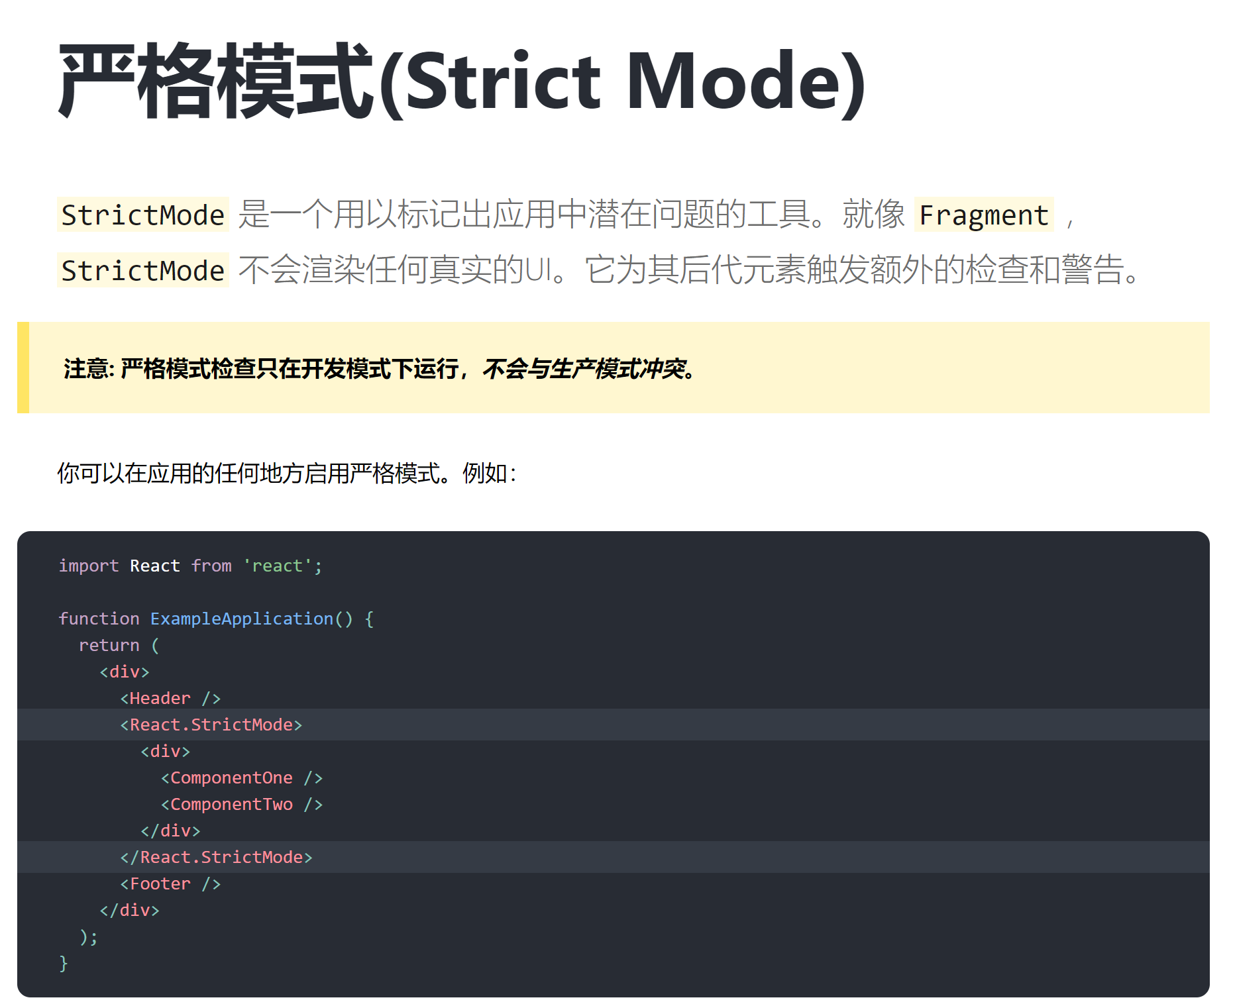The image size is (1233, 1008).
Task: Click the inner div wrapping the two components
Action: click(165, 750)
